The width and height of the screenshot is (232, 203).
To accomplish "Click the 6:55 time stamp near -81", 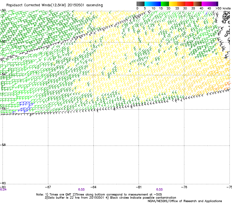I will point(159,190).
